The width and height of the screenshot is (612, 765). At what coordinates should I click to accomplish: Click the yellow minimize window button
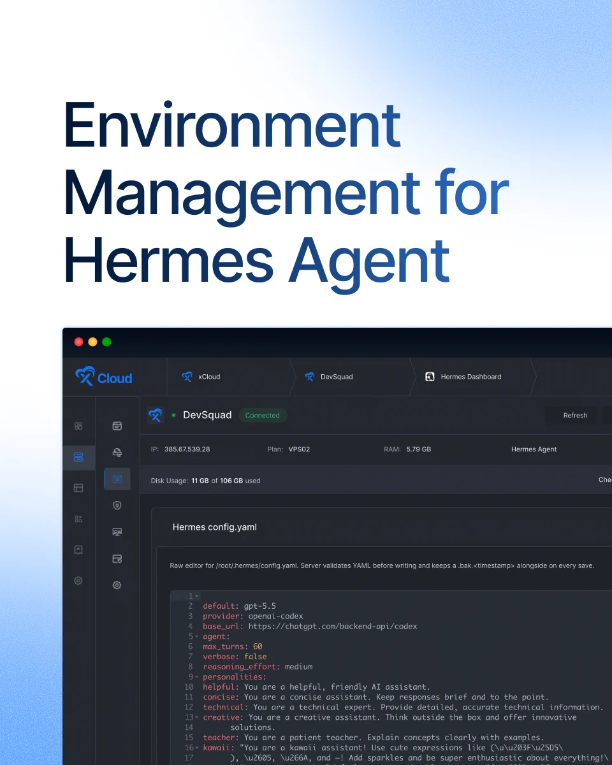coord(92,342)
